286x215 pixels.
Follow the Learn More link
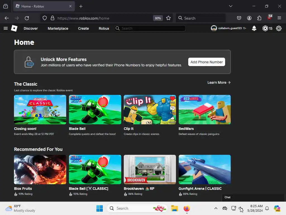pos(219,83)
